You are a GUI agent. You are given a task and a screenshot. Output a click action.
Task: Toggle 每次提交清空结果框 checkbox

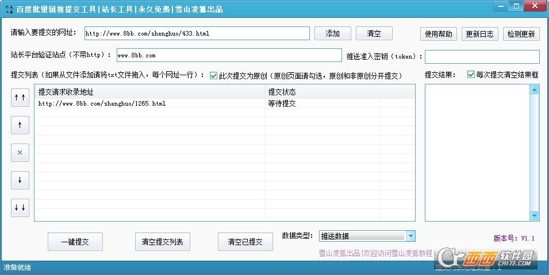pos(471,75)
